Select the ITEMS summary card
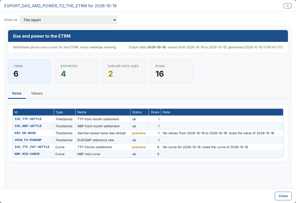Viewport: 296px width, 203px height. click(29, 71)
